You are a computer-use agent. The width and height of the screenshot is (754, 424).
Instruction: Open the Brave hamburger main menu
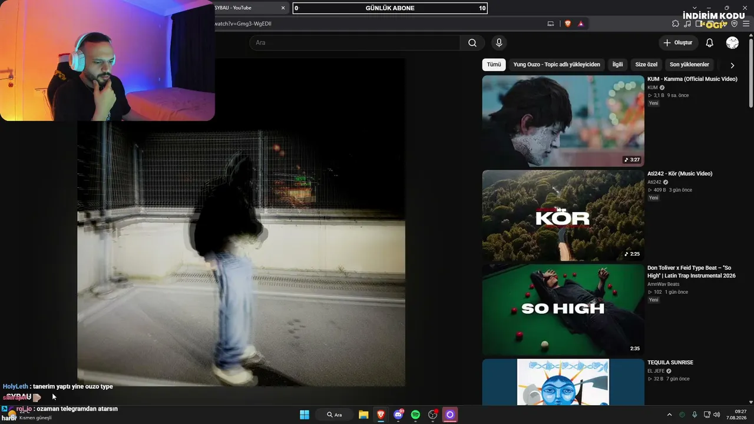tap(746, 24)
